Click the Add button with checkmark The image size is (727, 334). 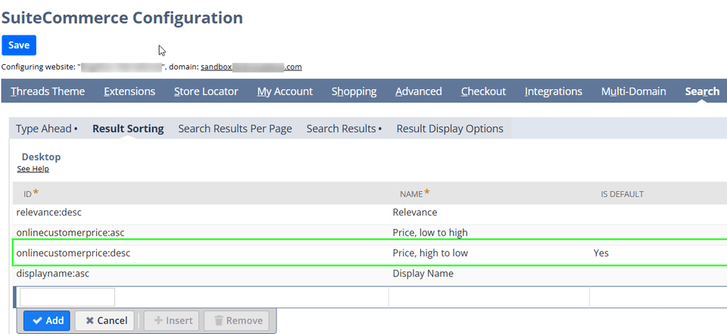[x=47, y=320]
